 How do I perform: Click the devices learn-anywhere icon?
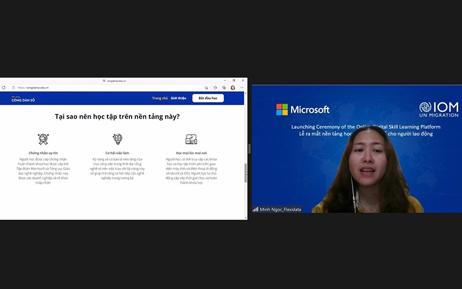coord(191,139)
